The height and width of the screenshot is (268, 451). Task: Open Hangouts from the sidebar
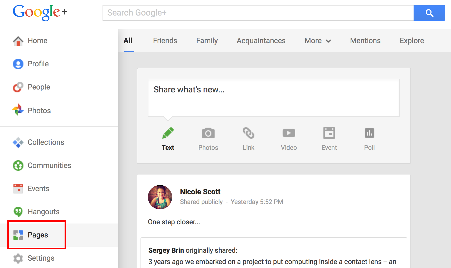(x=43, y=212)
